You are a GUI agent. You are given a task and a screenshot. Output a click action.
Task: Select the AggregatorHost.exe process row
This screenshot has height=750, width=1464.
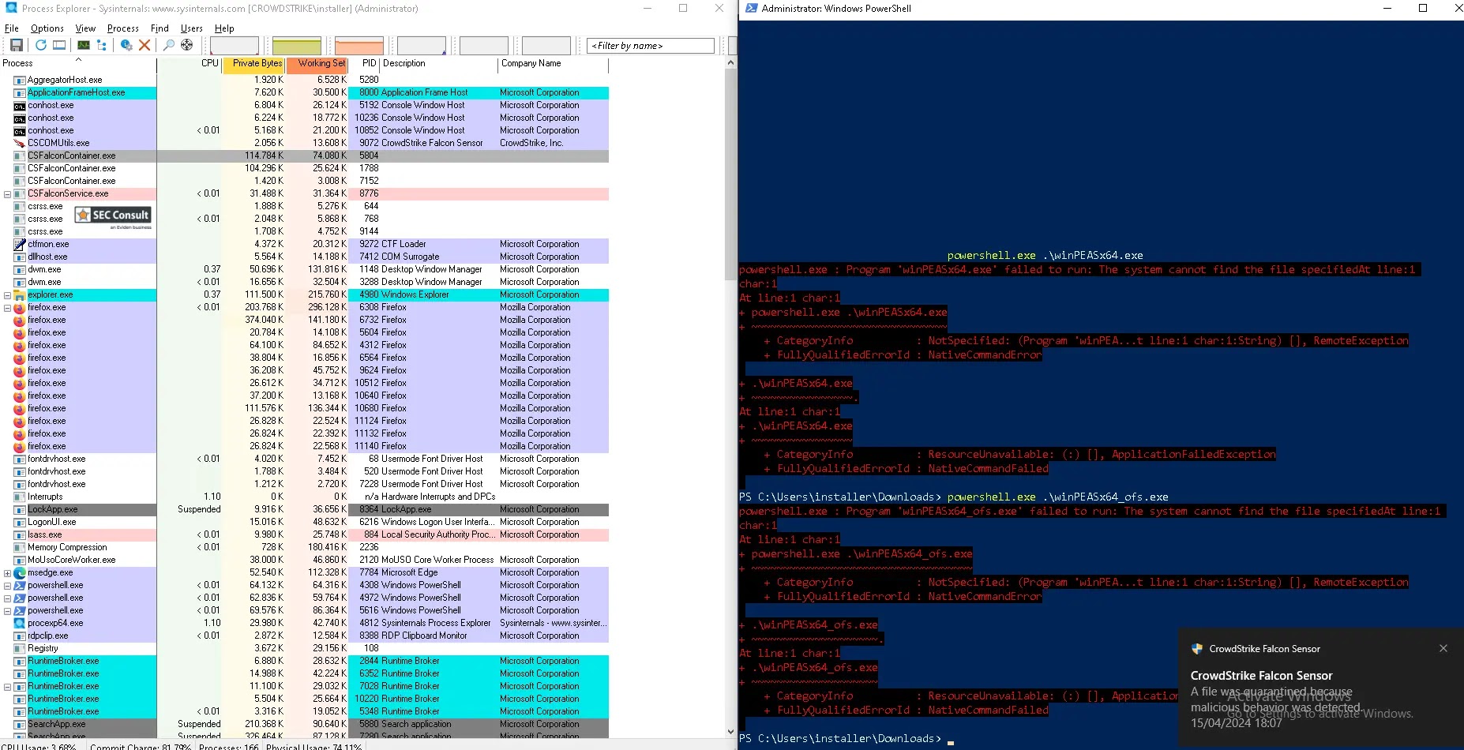(x=305, y=80)
